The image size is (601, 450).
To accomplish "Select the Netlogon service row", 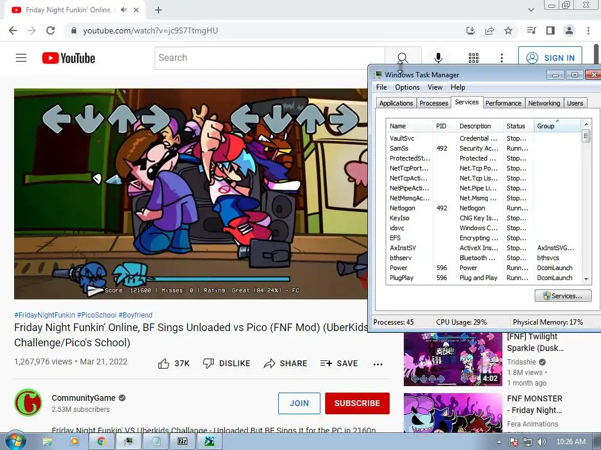I will (x=483, y=208).
